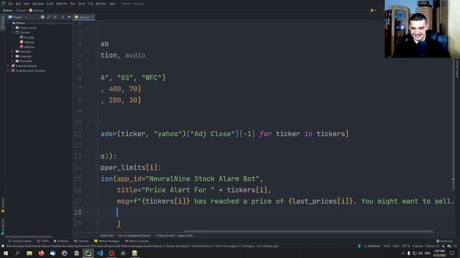
Task: Open the VCS menu
Action: [91, 4]
